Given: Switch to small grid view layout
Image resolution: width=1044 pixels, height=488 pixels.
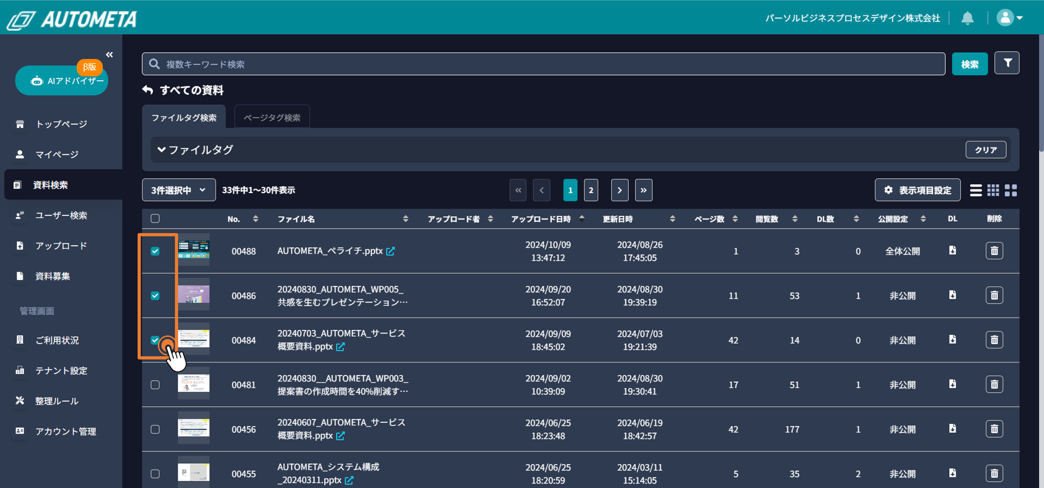Looking at the screenshot, I should (993, 190).
